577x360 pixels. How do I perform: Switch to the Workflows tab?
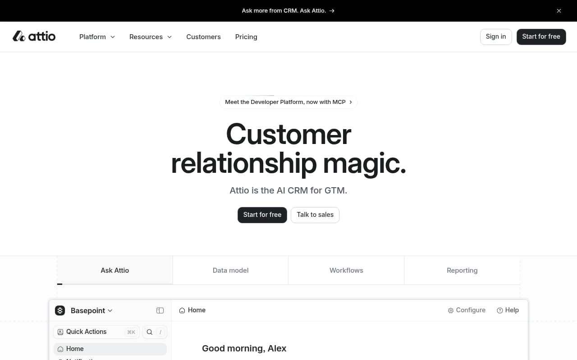click(346, 270)
